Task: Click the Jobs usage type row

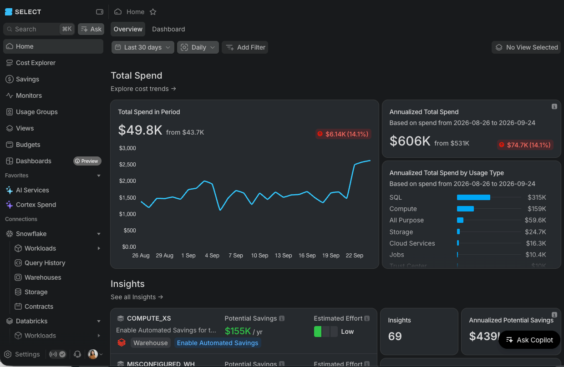Action: pos(468,255)
